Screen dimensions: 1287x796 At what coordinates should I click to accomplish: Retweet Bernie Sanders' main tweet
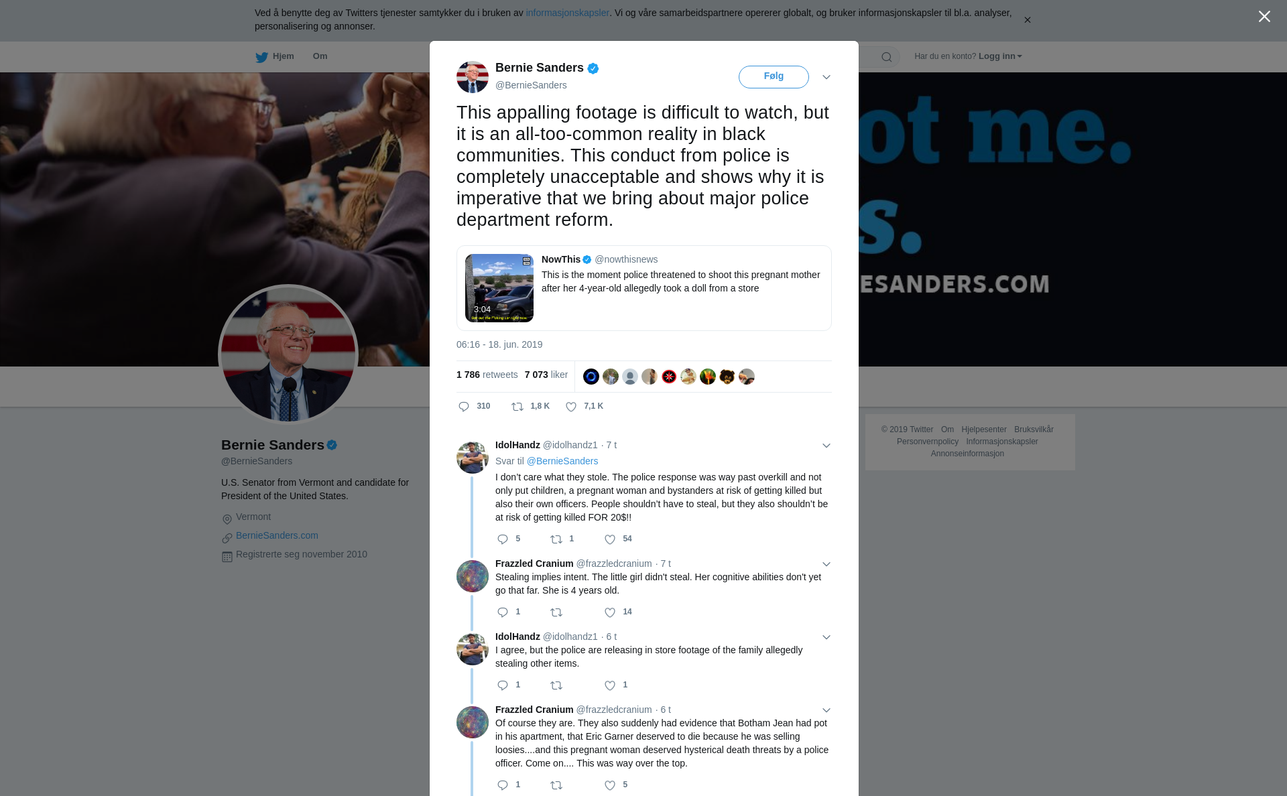point(517,407)
